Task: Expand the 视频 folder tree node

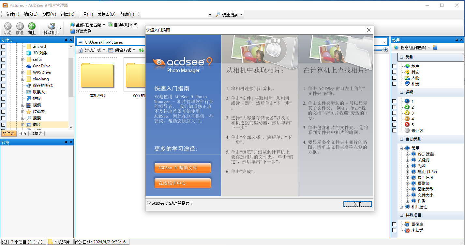Action: tap(22, 105)
